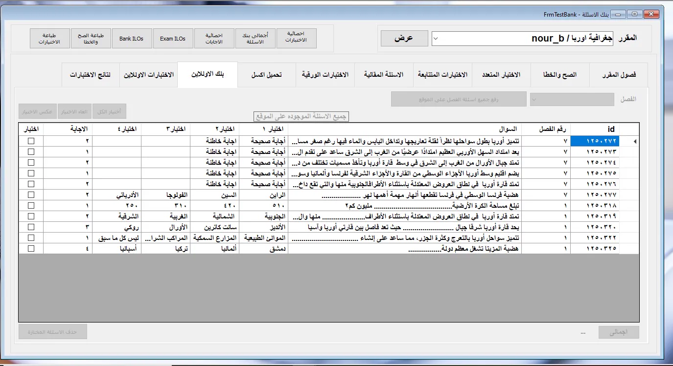673x366 pixels.
Task: Check the selection box in row ١٢٥٠٣٢٥
Action: (x=31, y=248)
